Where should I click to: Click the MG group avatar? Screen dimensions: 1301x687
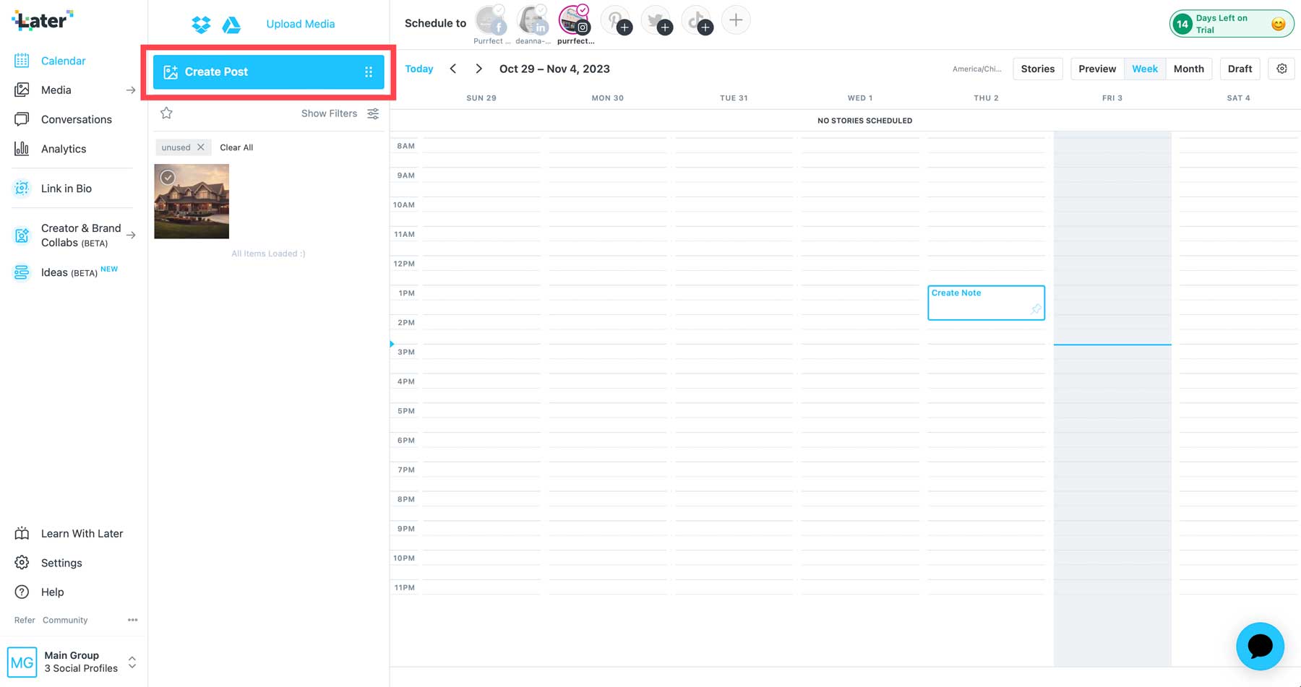[x=22, y=662]
